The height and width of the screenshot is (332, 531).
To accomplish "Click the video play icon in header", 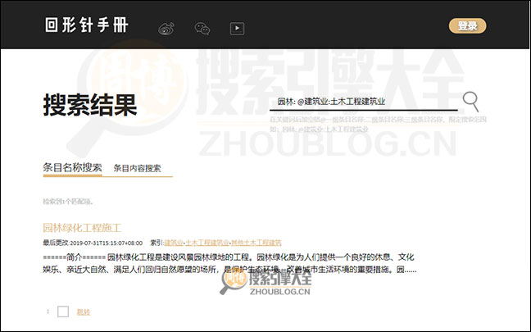I will coord(237,28).
